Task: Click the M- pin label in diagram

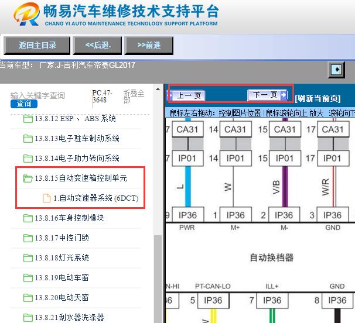Action: coord(284,228)
